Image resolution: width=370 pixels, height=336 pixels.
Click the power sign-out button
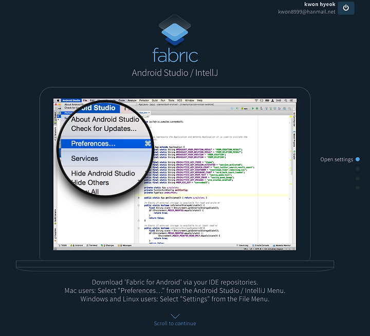tap(346, 8)
